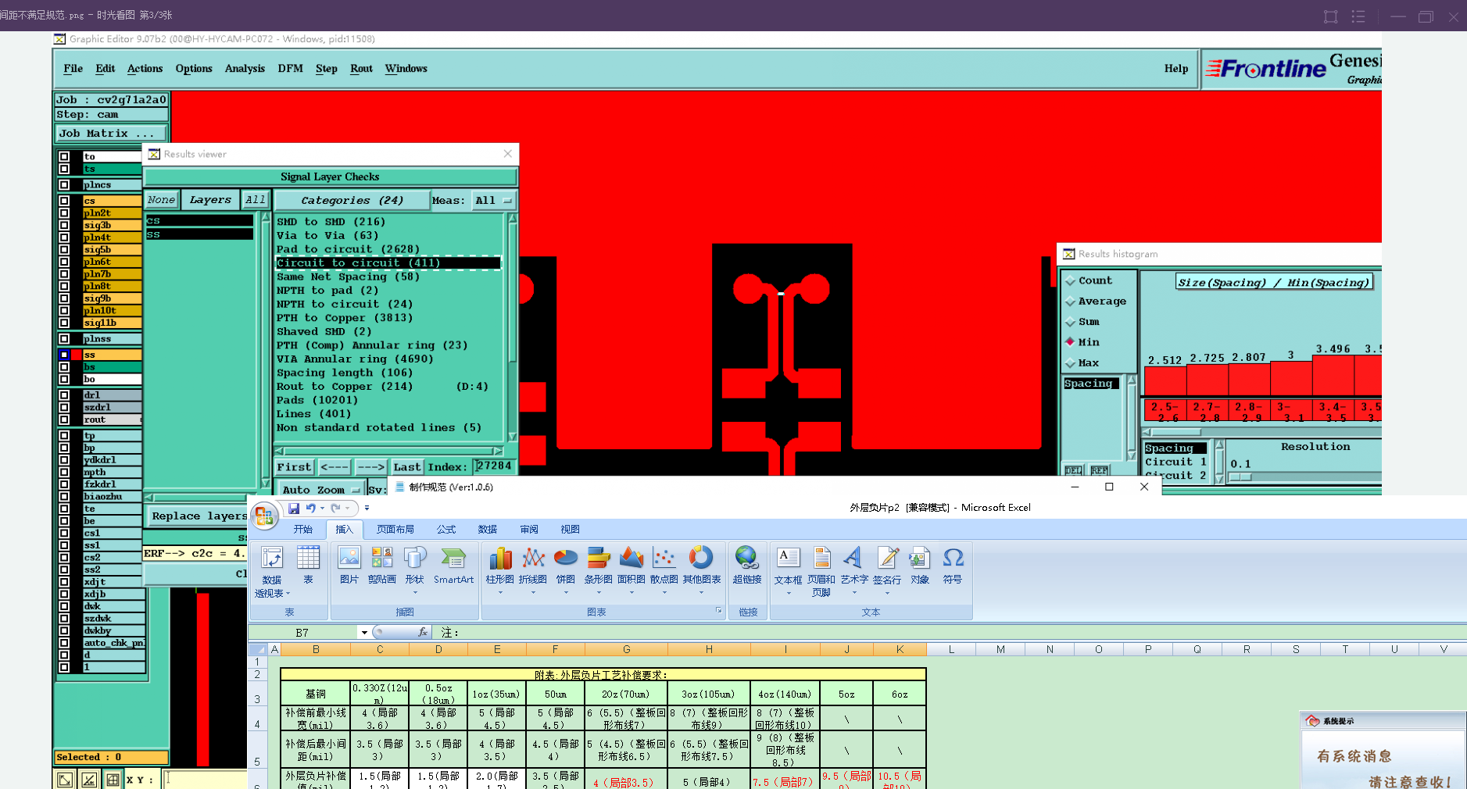Expand the Categories (24) selector
The height and width of the screenshot is (789, 1467).
(x=352, y=201)
